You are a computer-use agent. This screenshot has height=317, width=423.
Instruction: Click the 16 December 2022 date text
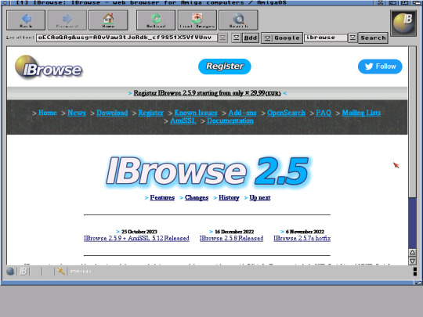[234, 232]
